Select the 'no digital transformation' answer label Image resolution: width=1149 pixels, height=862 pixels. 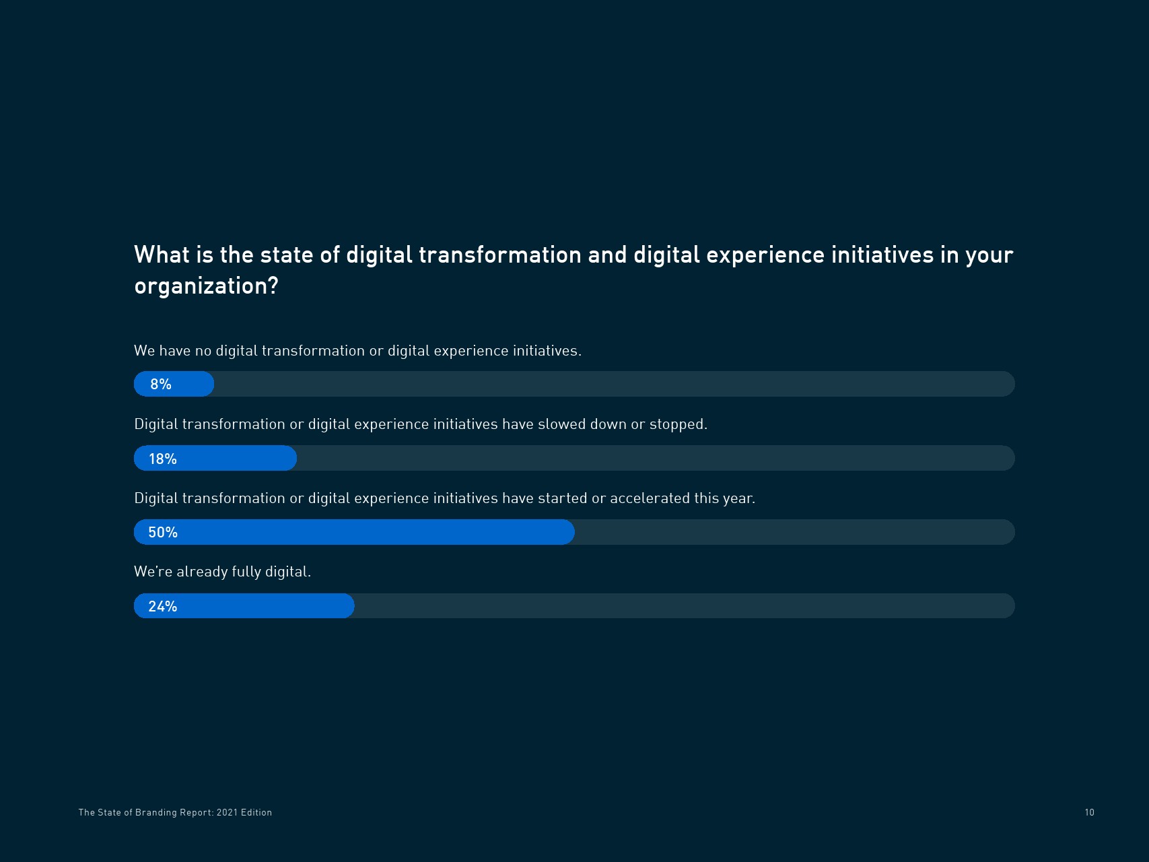[x=357, y=351]
